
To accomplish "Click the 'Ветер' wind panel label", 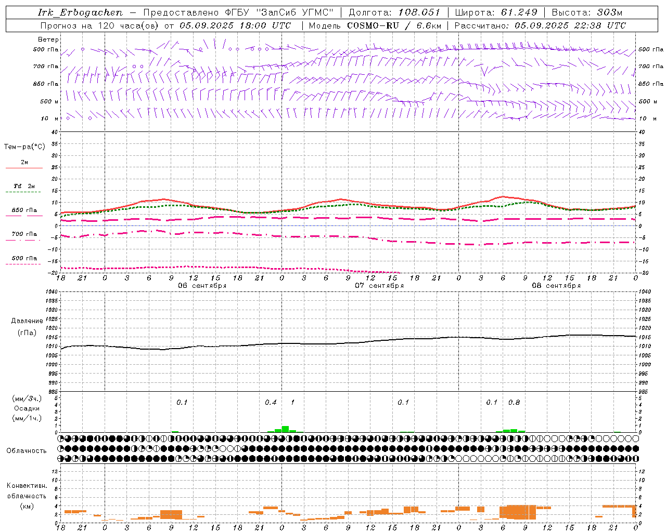I will [x=48, y=39].
